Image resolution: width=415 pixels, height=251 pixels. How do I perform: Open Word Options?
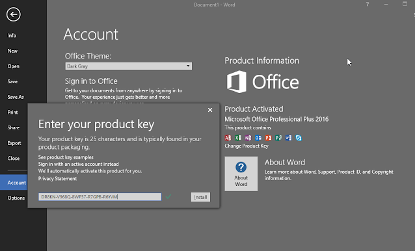tap(16, 198)
